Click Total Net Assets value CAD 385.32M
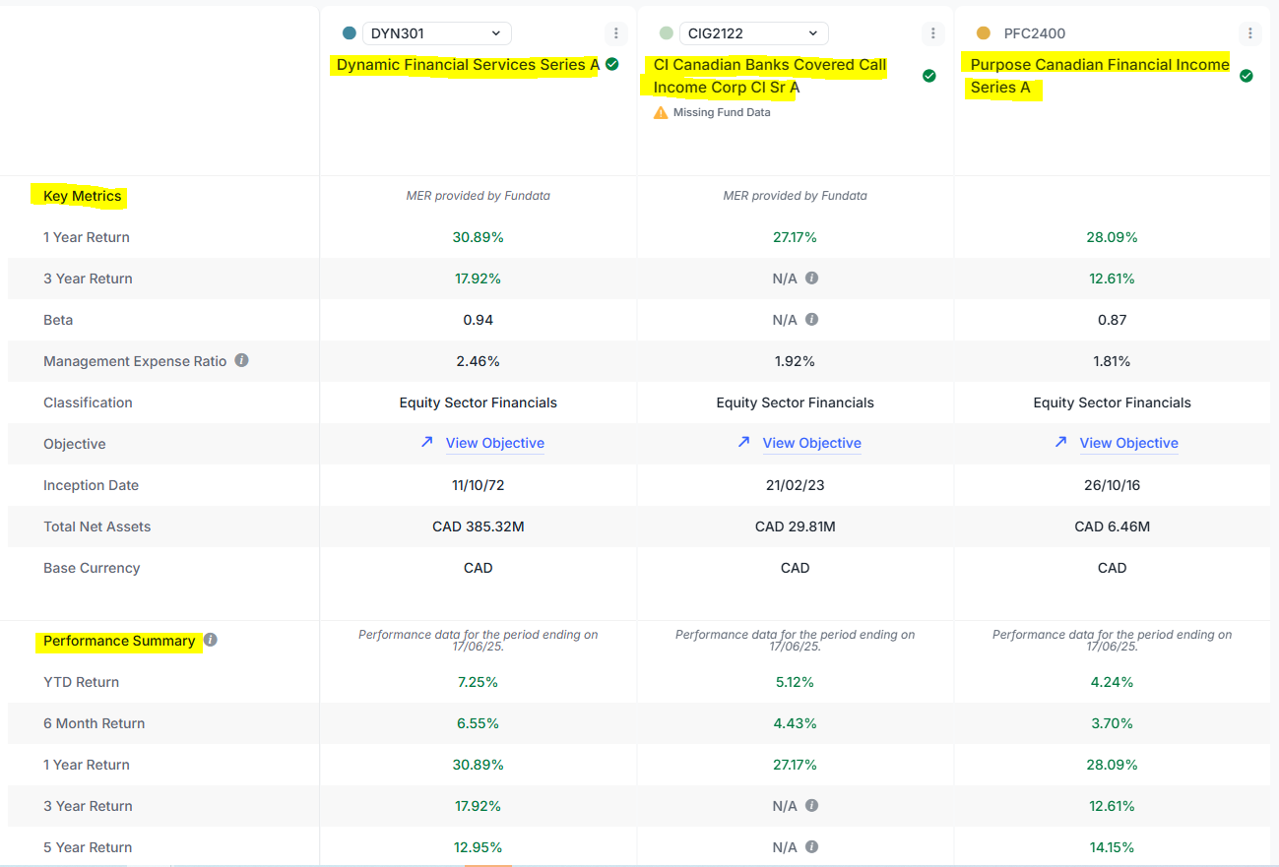Screen dimensions: 1279x867 point(479,526)
